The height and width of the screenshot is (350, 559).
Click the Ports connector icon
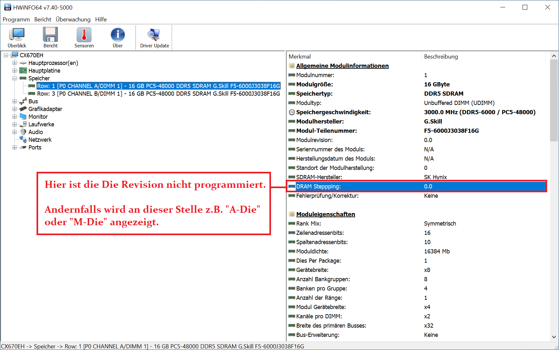point(23,147)
